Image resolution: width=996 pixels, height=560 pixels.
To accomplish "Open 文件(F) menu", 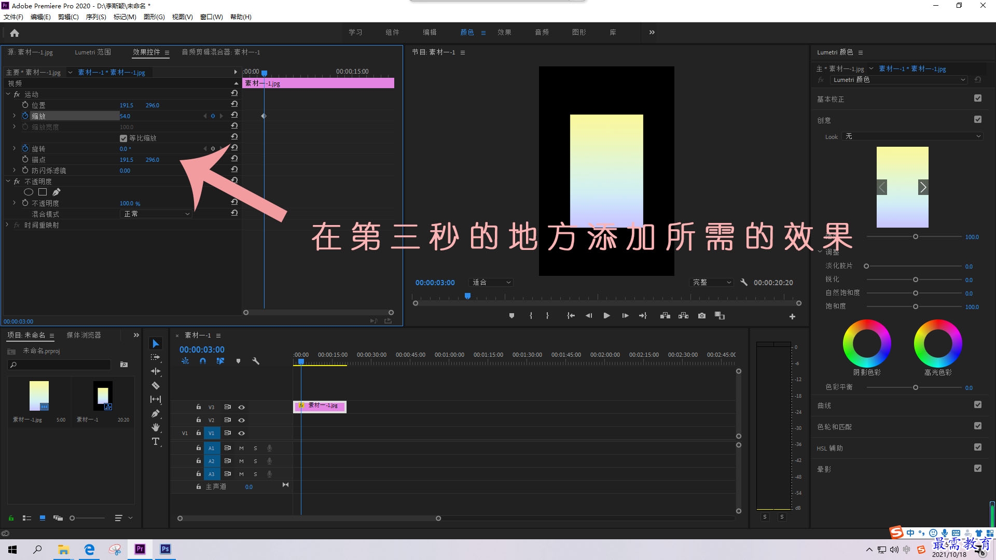I will pyautogui.click(x=13, y=17).
